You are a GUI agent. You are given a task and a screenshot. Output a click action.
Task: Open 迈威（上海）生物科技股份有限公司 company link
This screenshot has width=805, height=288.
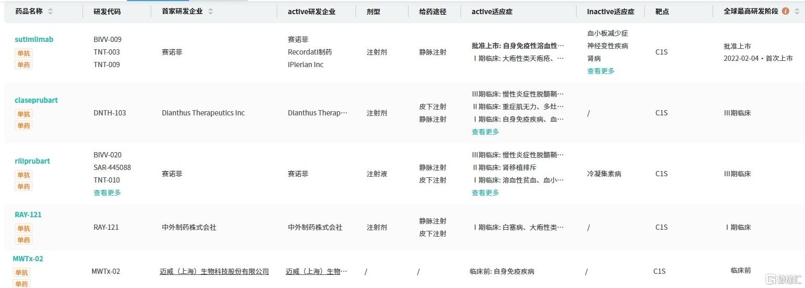[x=214, y=271]
